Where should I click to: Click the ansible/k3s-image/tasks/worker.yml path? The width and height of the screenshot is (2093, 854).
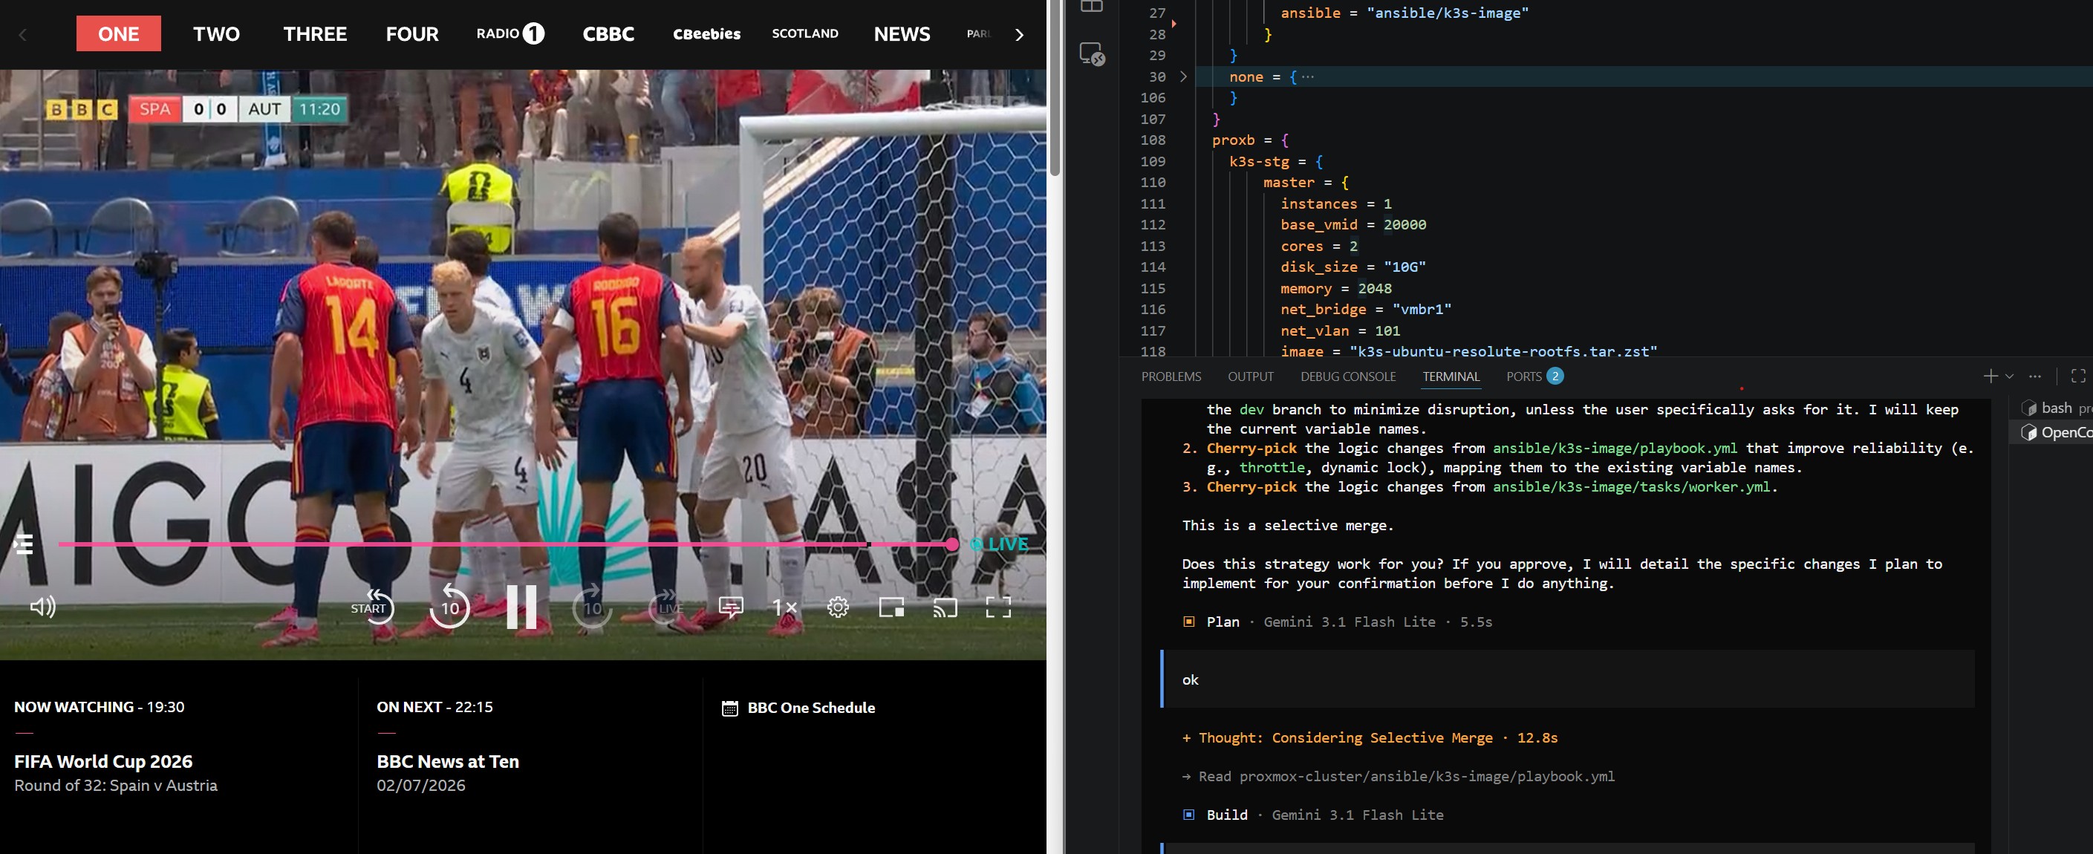click(x=1632, y=486)
